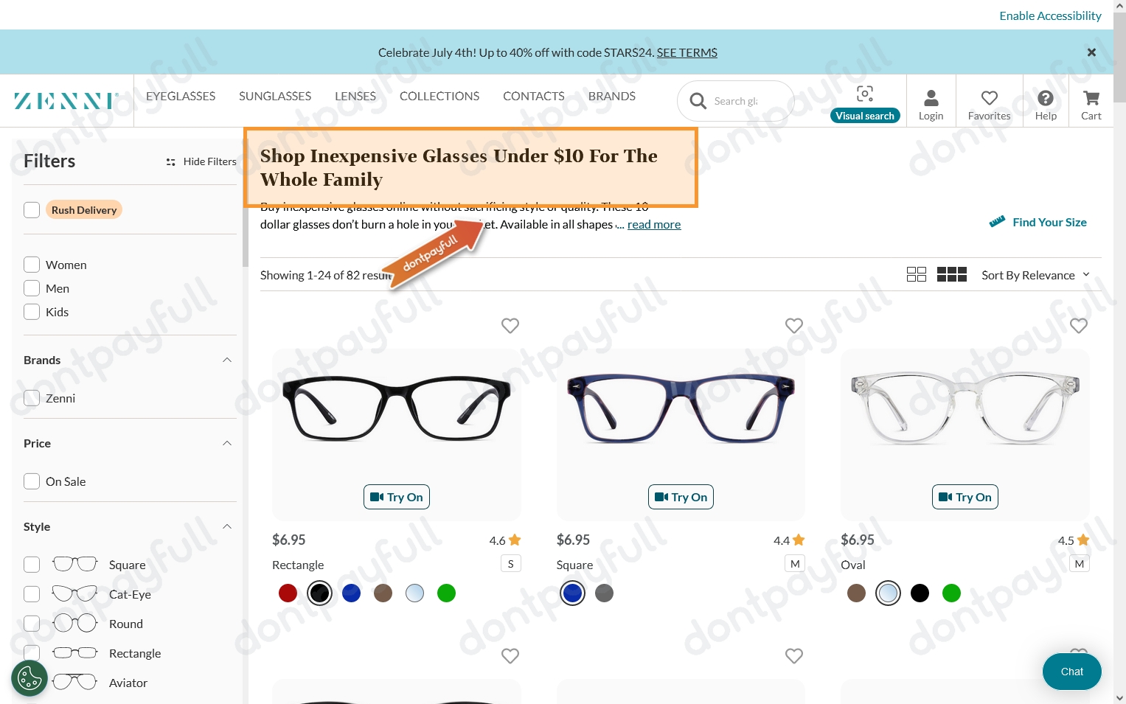Select the red color swatch
The image size is (1126, 704).
288,593
